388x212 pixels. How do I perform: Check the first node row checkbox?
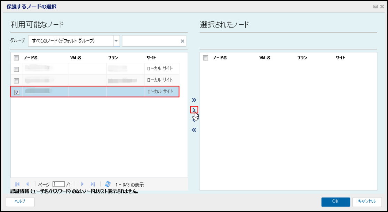(16, 69)
